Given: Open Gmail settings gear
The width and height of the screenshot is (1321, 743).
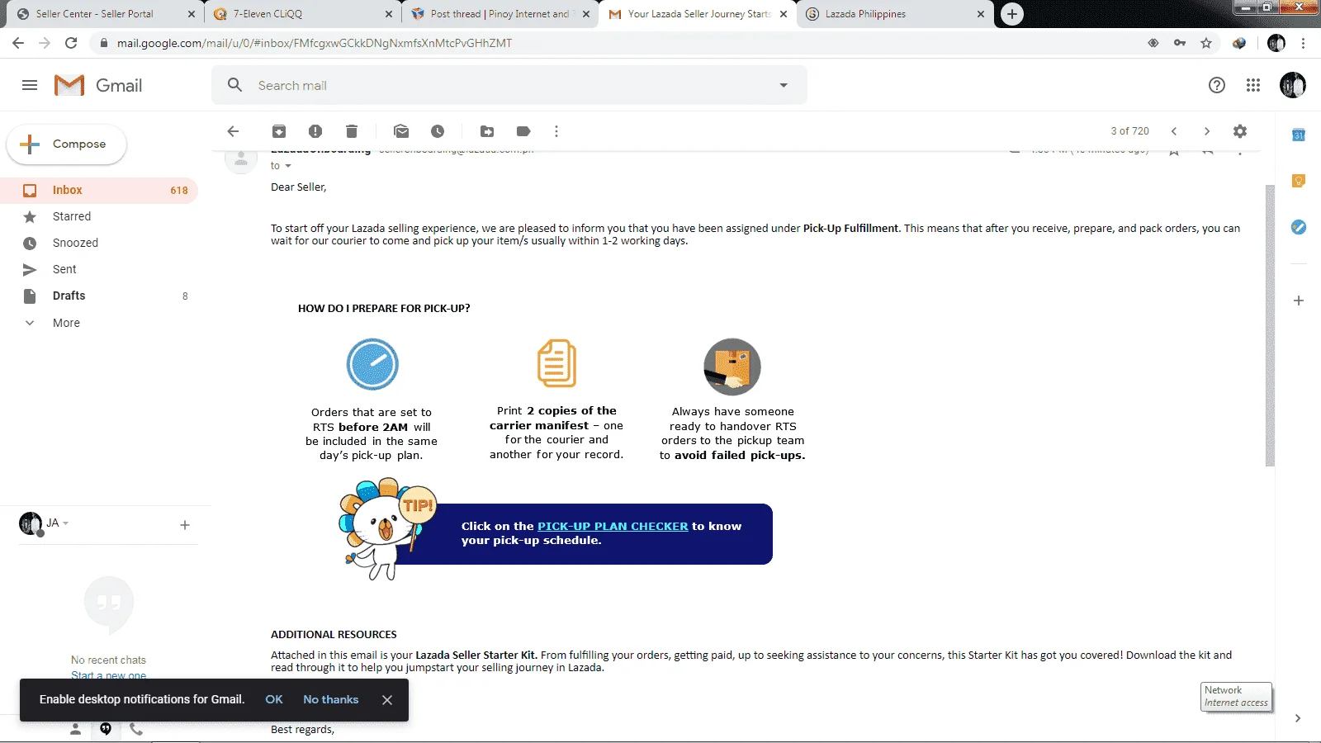Looking at the screenshot, I should 1240,131.
